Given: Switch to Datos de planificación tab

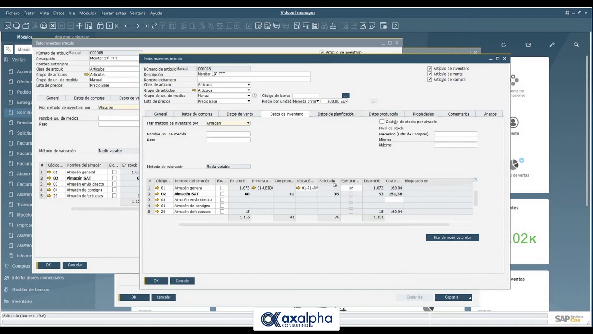Looking at the screenshot, I should point(335,114).
